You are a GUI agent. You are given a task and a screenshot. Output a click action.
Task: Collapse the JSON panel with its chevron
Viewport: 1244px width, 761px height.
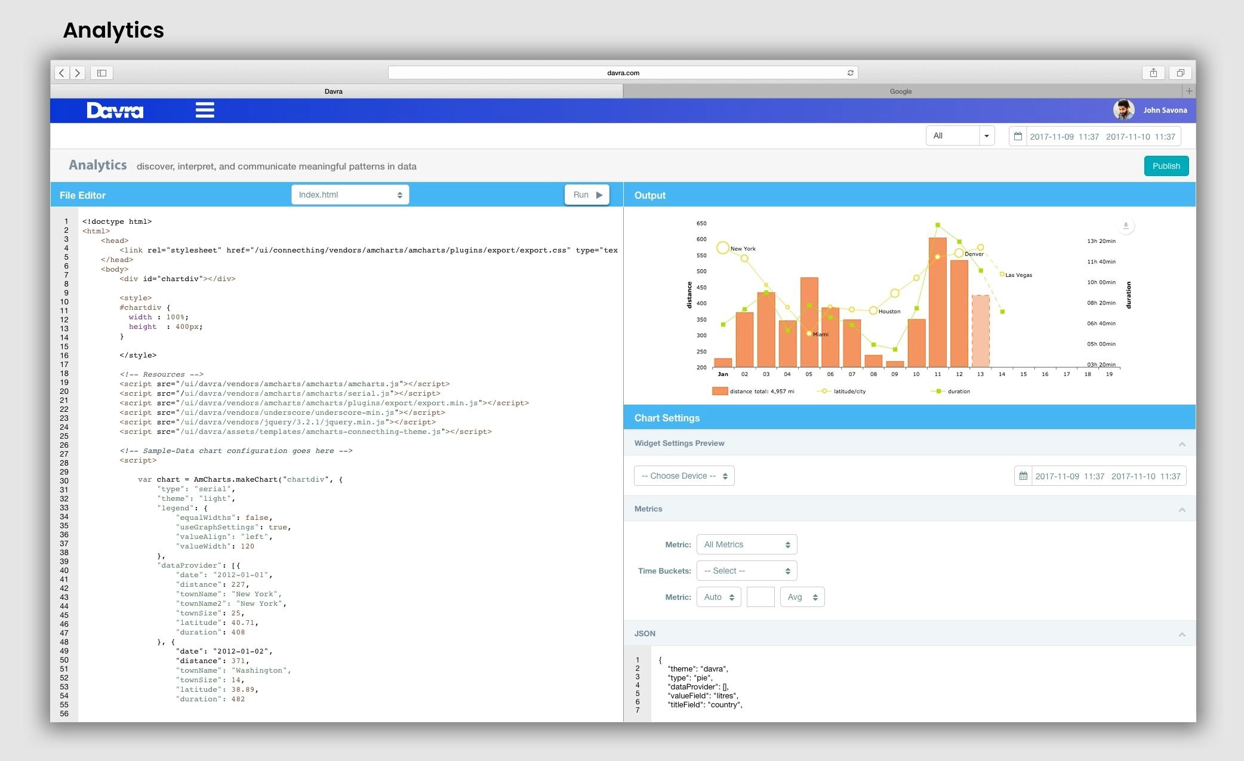[x=1181, y=633]
